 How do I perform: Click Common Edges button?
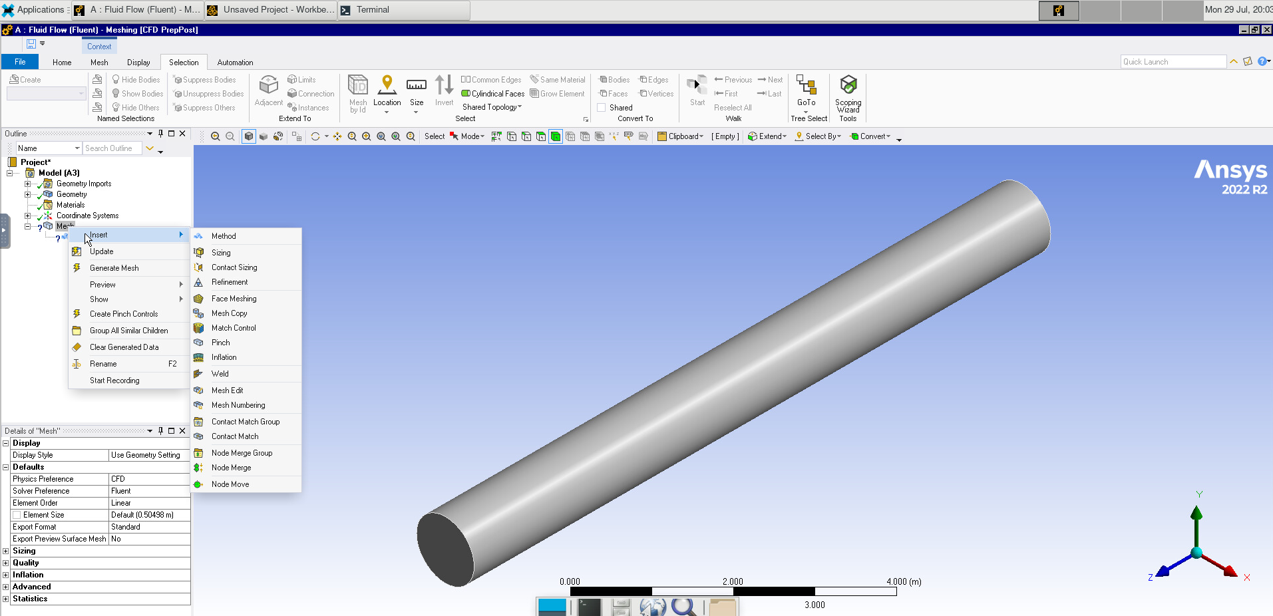tap(491, 80)
